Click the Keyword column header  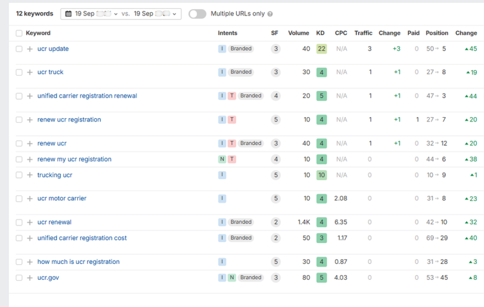pyautogui.click(x=38, y=33)
